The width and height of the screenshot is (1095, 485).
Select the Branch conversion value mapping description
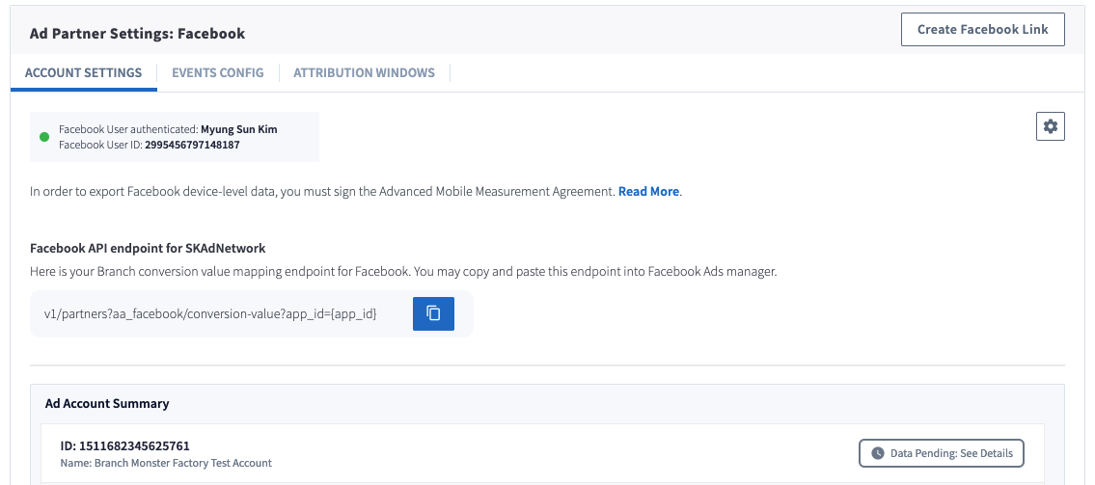pyautogui.click(x=403, y=272)
